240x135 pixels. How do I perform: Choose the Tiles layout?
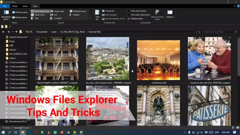35,18
